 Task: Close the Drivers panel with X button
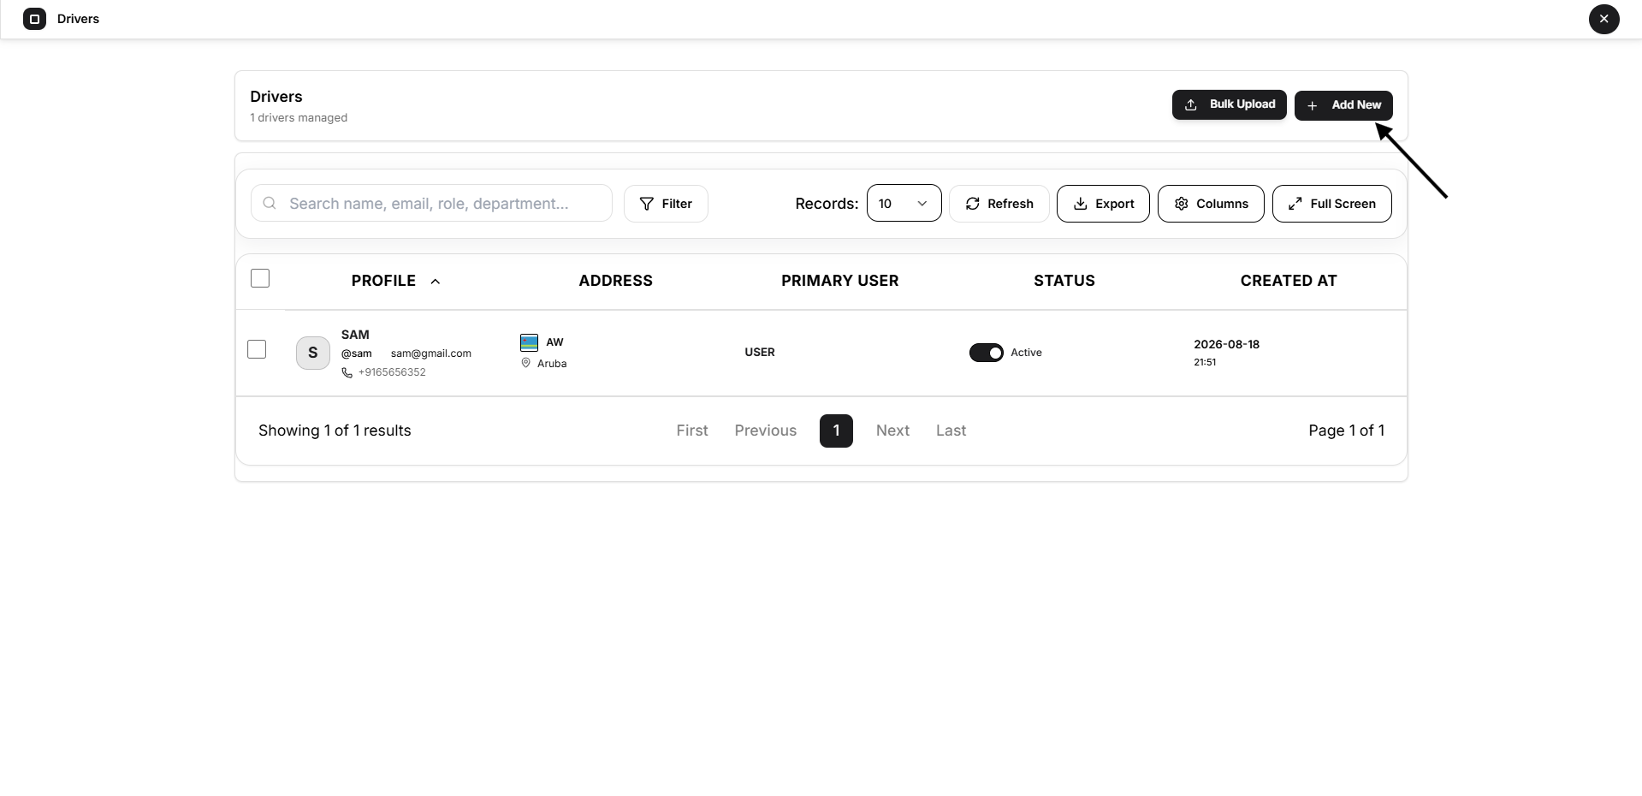(x=1603, y=19)
